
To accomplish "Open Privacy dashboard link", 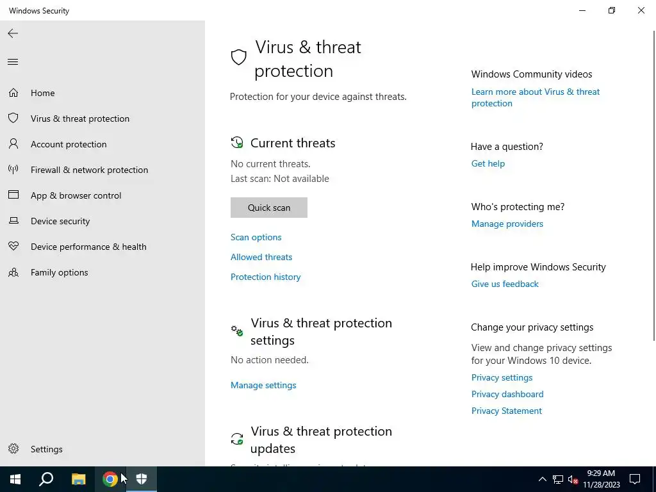I will pos(507,394).
